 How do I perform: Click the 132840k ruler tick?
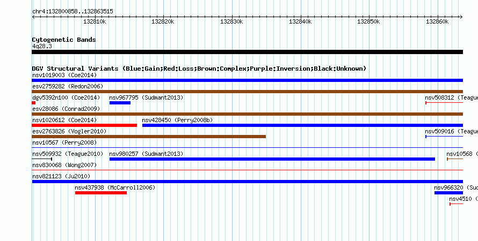tap(300, 21)
